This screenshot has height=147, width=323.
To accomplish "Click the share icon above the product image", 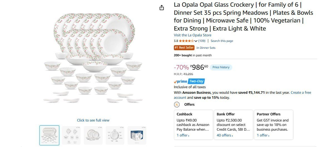I will [162, 8].
